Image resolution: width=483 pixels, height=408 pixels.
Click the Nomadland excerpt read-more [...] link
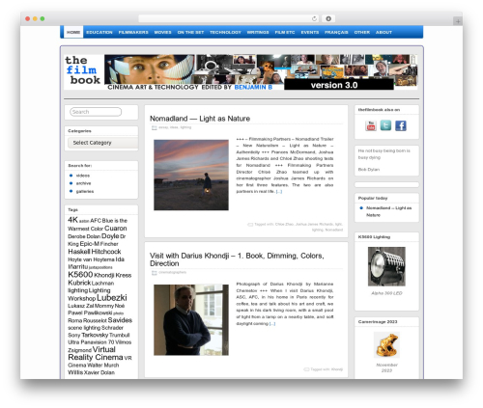(279, 192)
